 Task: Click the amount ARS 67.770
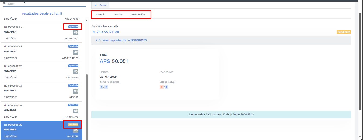[72, 117]
